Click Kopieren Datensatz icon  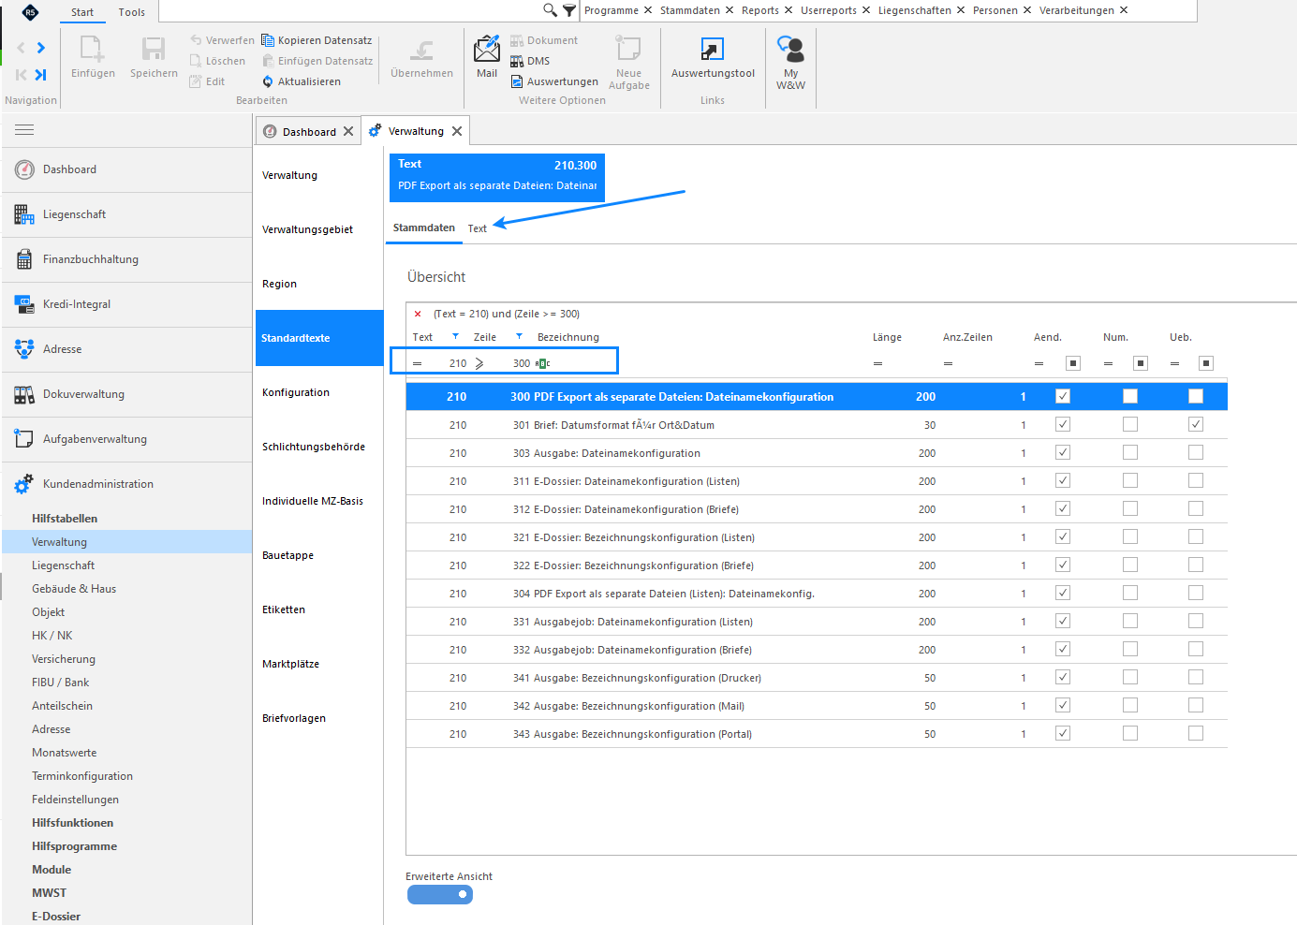click(268, 40)
